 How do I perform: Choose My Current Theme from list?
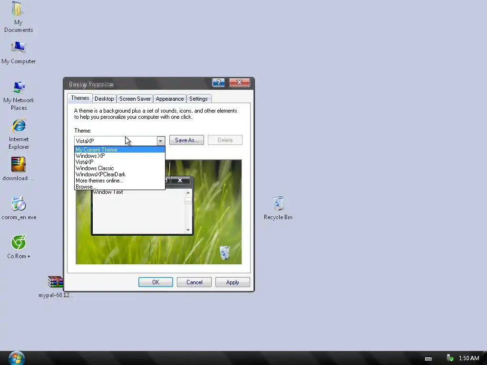[119, 150]
